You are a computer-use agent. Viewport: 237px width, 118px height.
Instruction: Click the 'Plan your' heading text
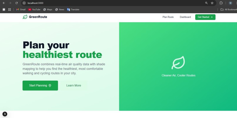46,45
